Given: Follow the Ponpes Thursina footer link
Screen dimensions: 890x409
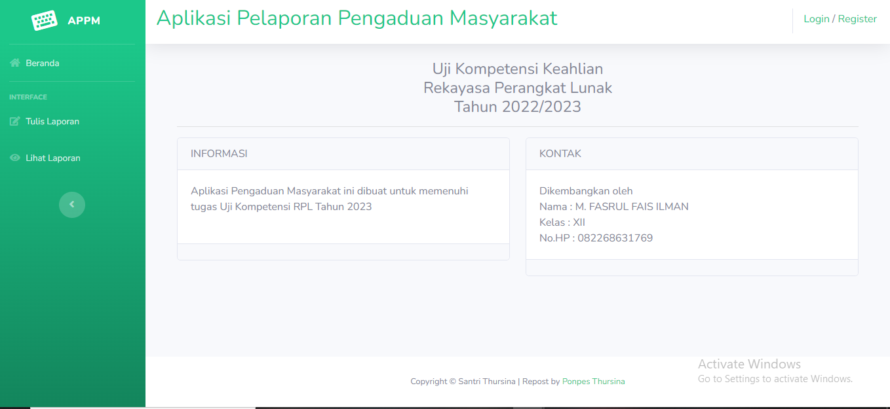Looking at the screenshot, I should coord(593,382).
